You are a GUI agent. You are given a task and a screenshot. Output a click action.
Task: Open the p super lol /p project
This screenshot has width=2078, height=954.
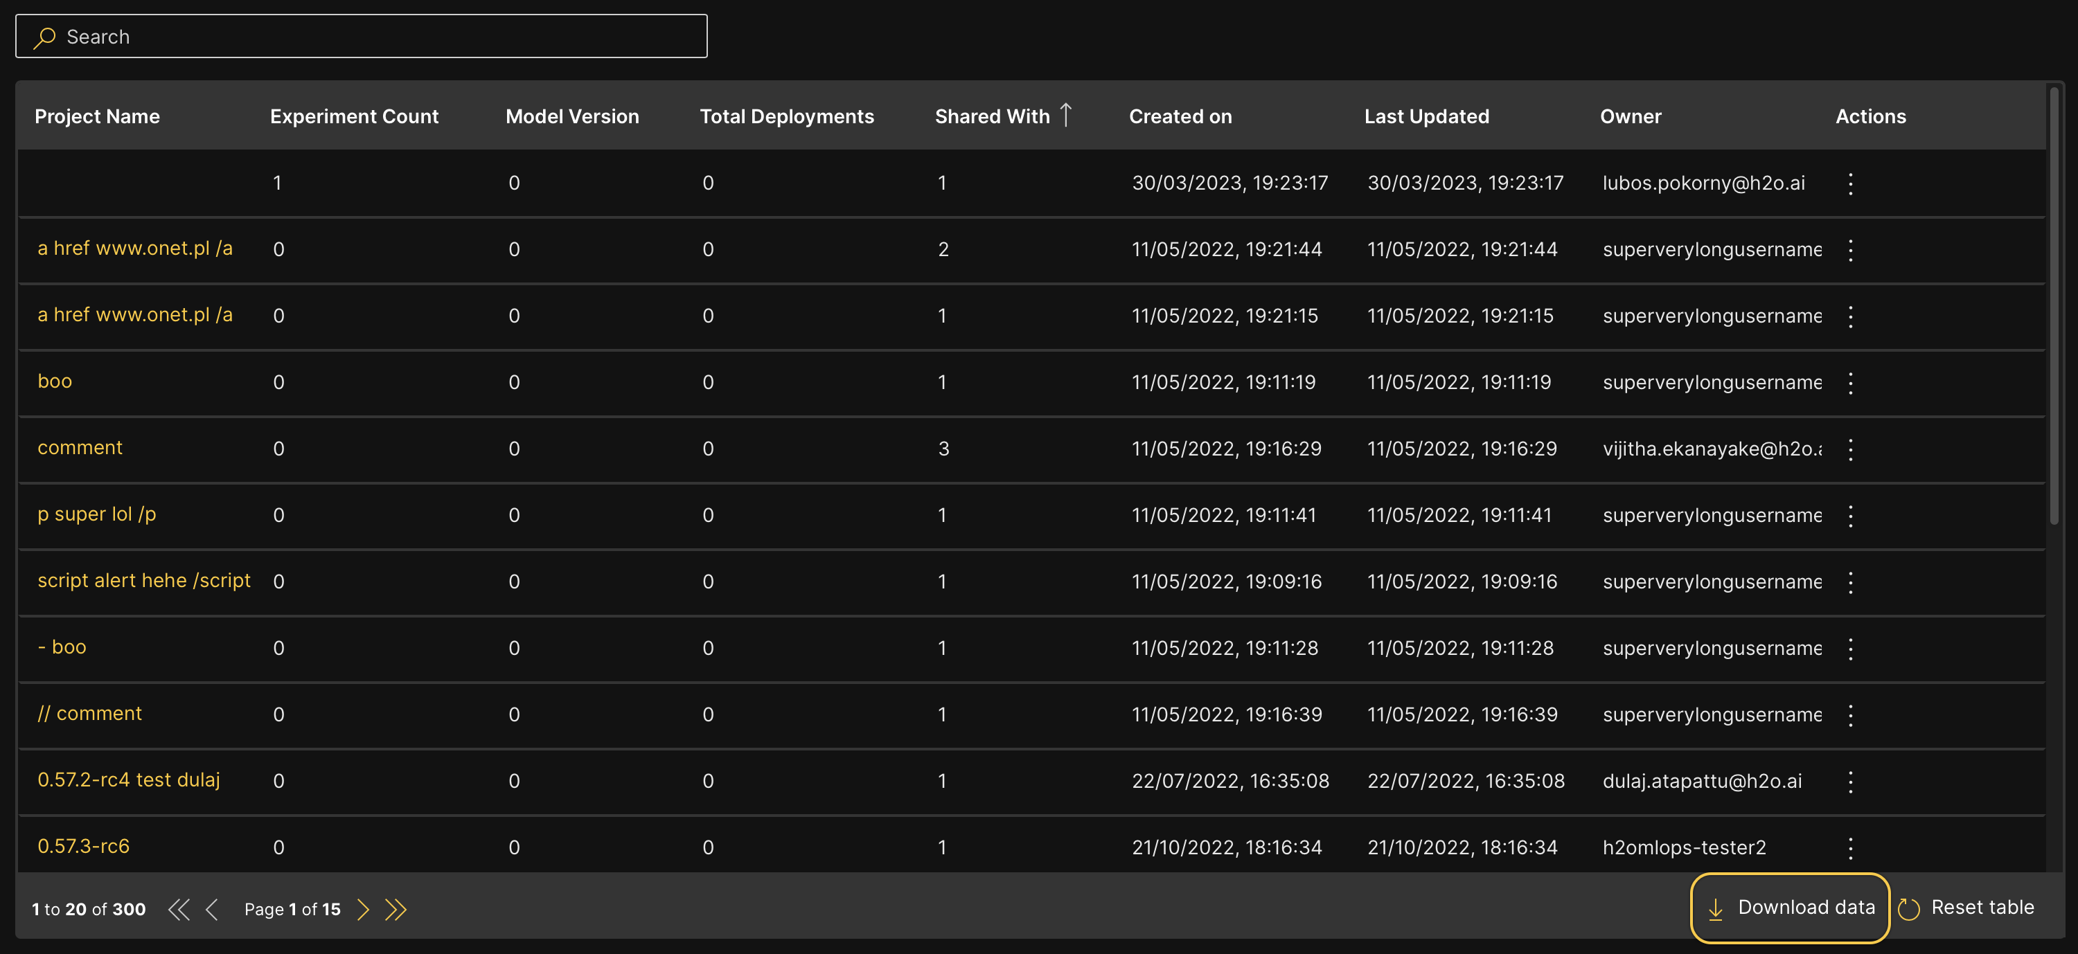97,514
